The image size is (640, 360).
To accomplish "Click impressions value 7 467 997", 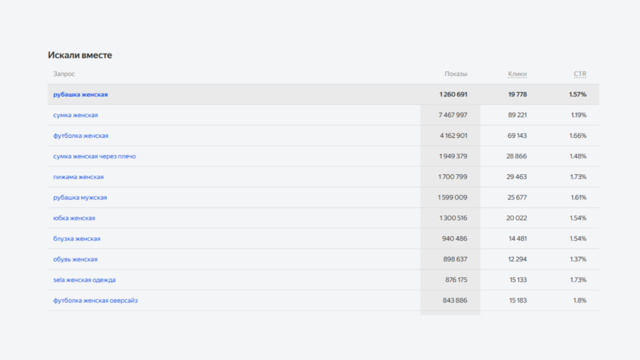I will click(453, 115).
